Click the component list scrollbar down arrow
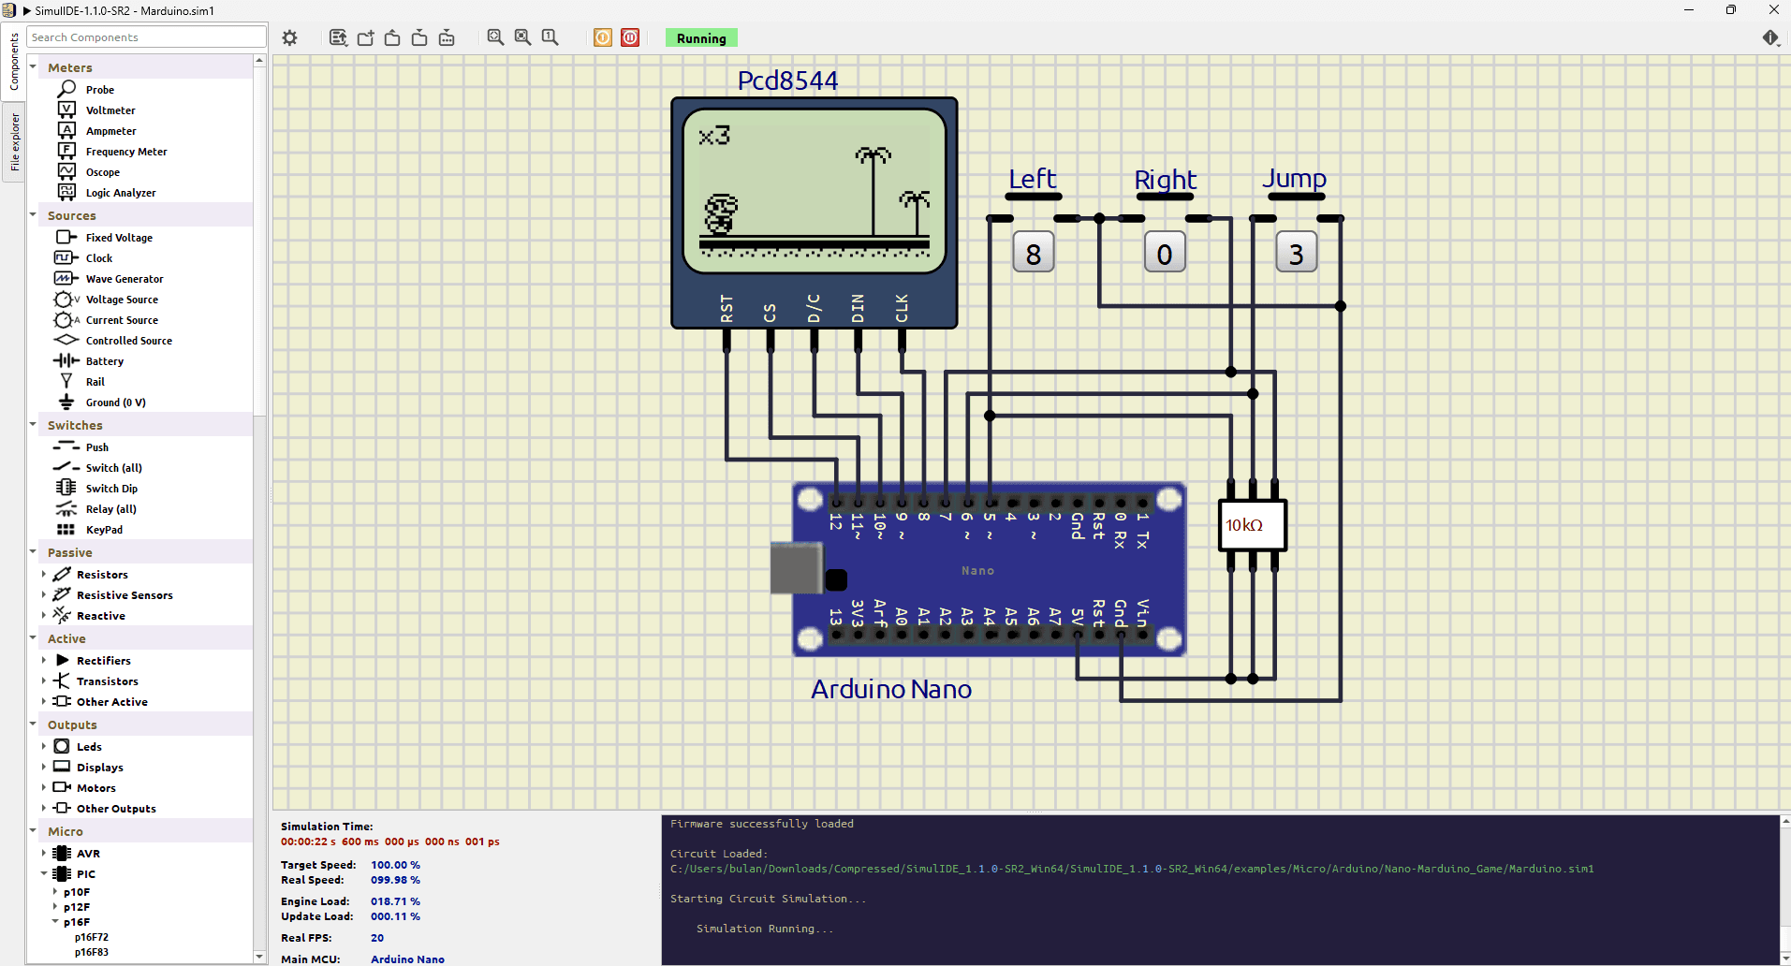Viewport: 1791px width, 966px height. point(259,957)
